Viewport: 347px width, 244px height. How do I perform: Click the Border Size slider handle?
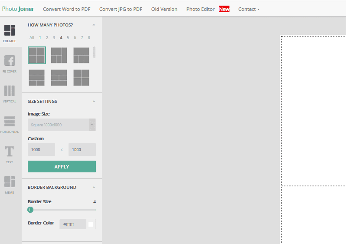pos(30,210)
